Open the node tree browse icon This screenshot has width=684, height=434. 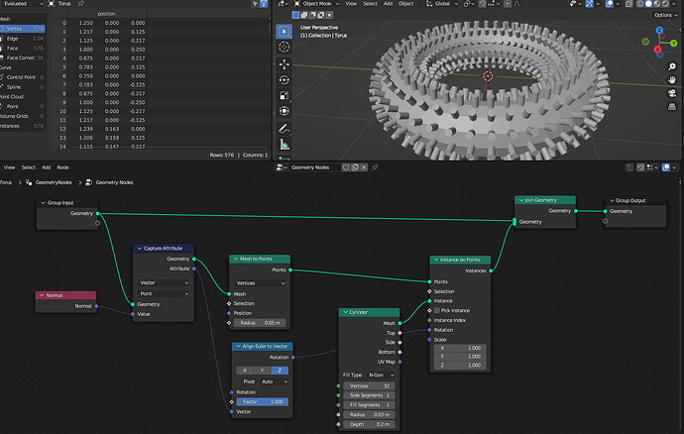(282, 167)
